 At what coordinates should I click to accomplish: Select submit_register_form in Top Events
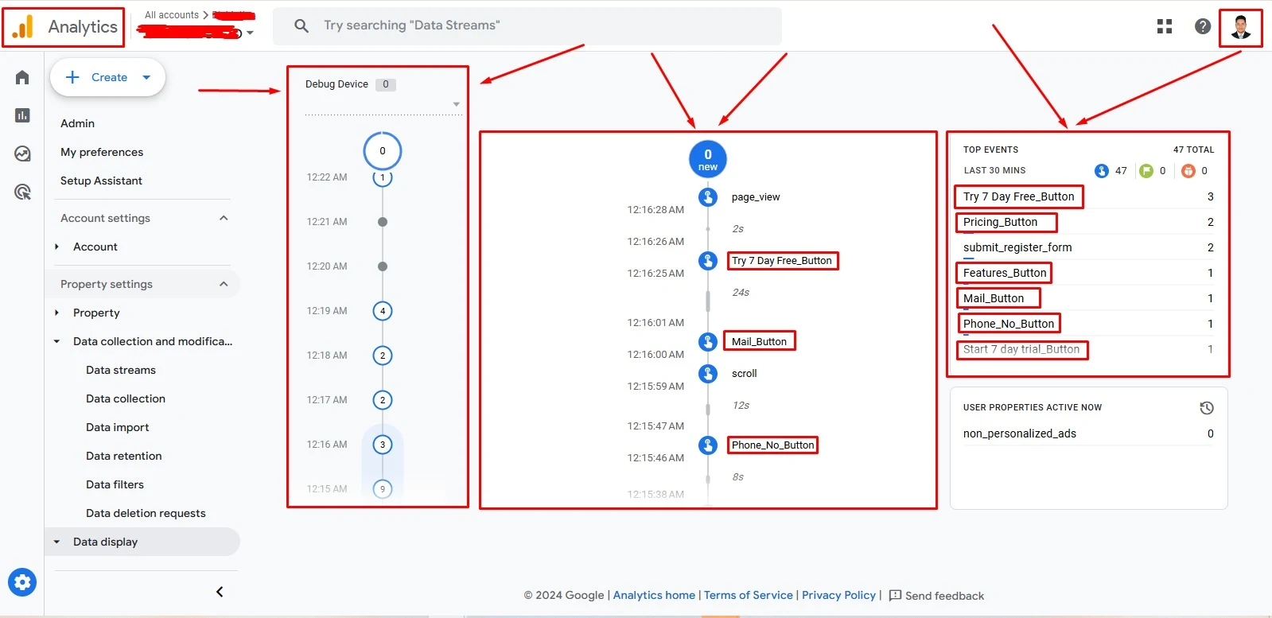click(x=1017, y=247)
